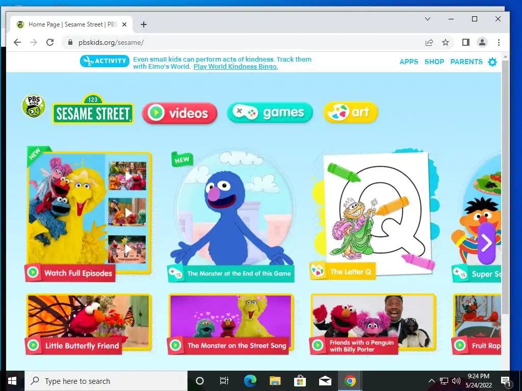Go to the APPS page
Image resolution: width=522 pixels, height=391 pixels.
coord(409,62)
